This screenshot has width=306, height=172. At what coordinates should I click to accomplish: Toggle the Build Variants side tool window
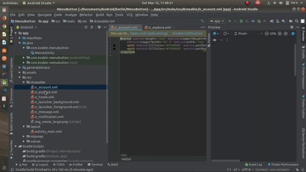coord(11,123)
